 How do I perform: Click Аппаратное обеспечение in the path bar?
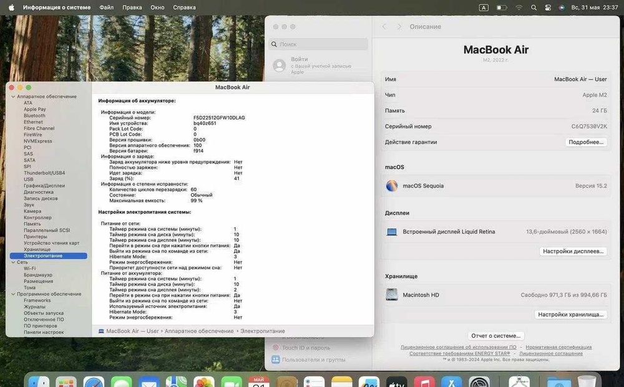tap(199, 331)
